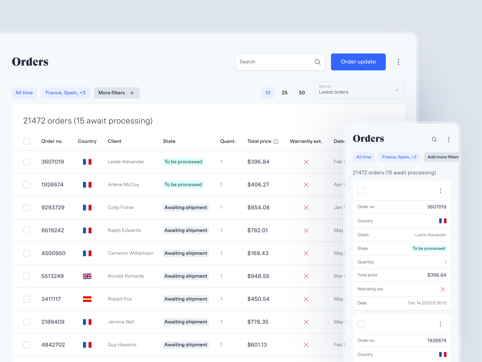Image resolution: width=482 pixels, height=362 pixels.
Task: Click the warranty X mark for Robert Fox
Action: 306,299
